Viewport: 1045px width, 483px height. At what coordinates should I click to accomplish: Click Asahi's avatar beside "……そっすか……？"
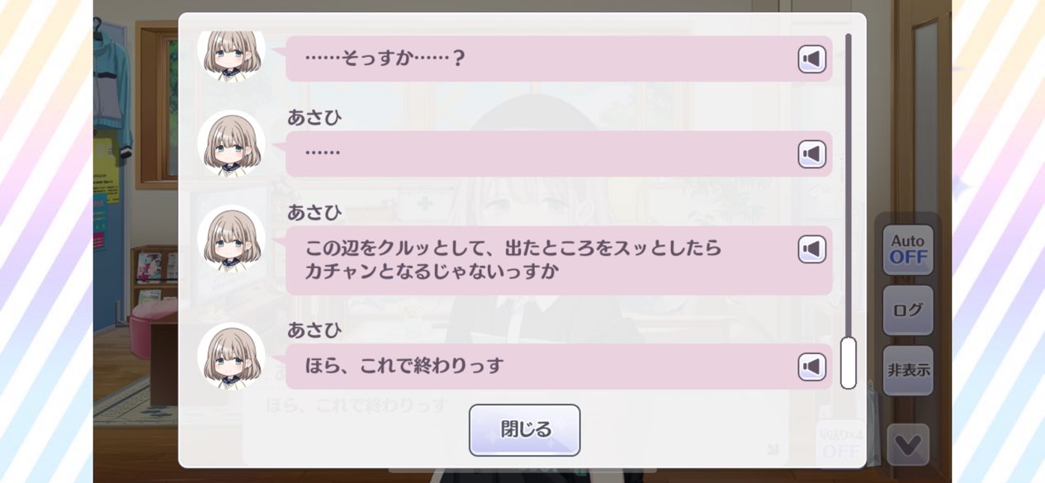[231, 54]
